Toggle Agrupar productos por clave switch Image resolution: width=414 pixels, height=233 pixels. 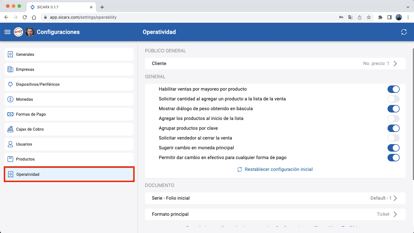[x=393, y=128]
